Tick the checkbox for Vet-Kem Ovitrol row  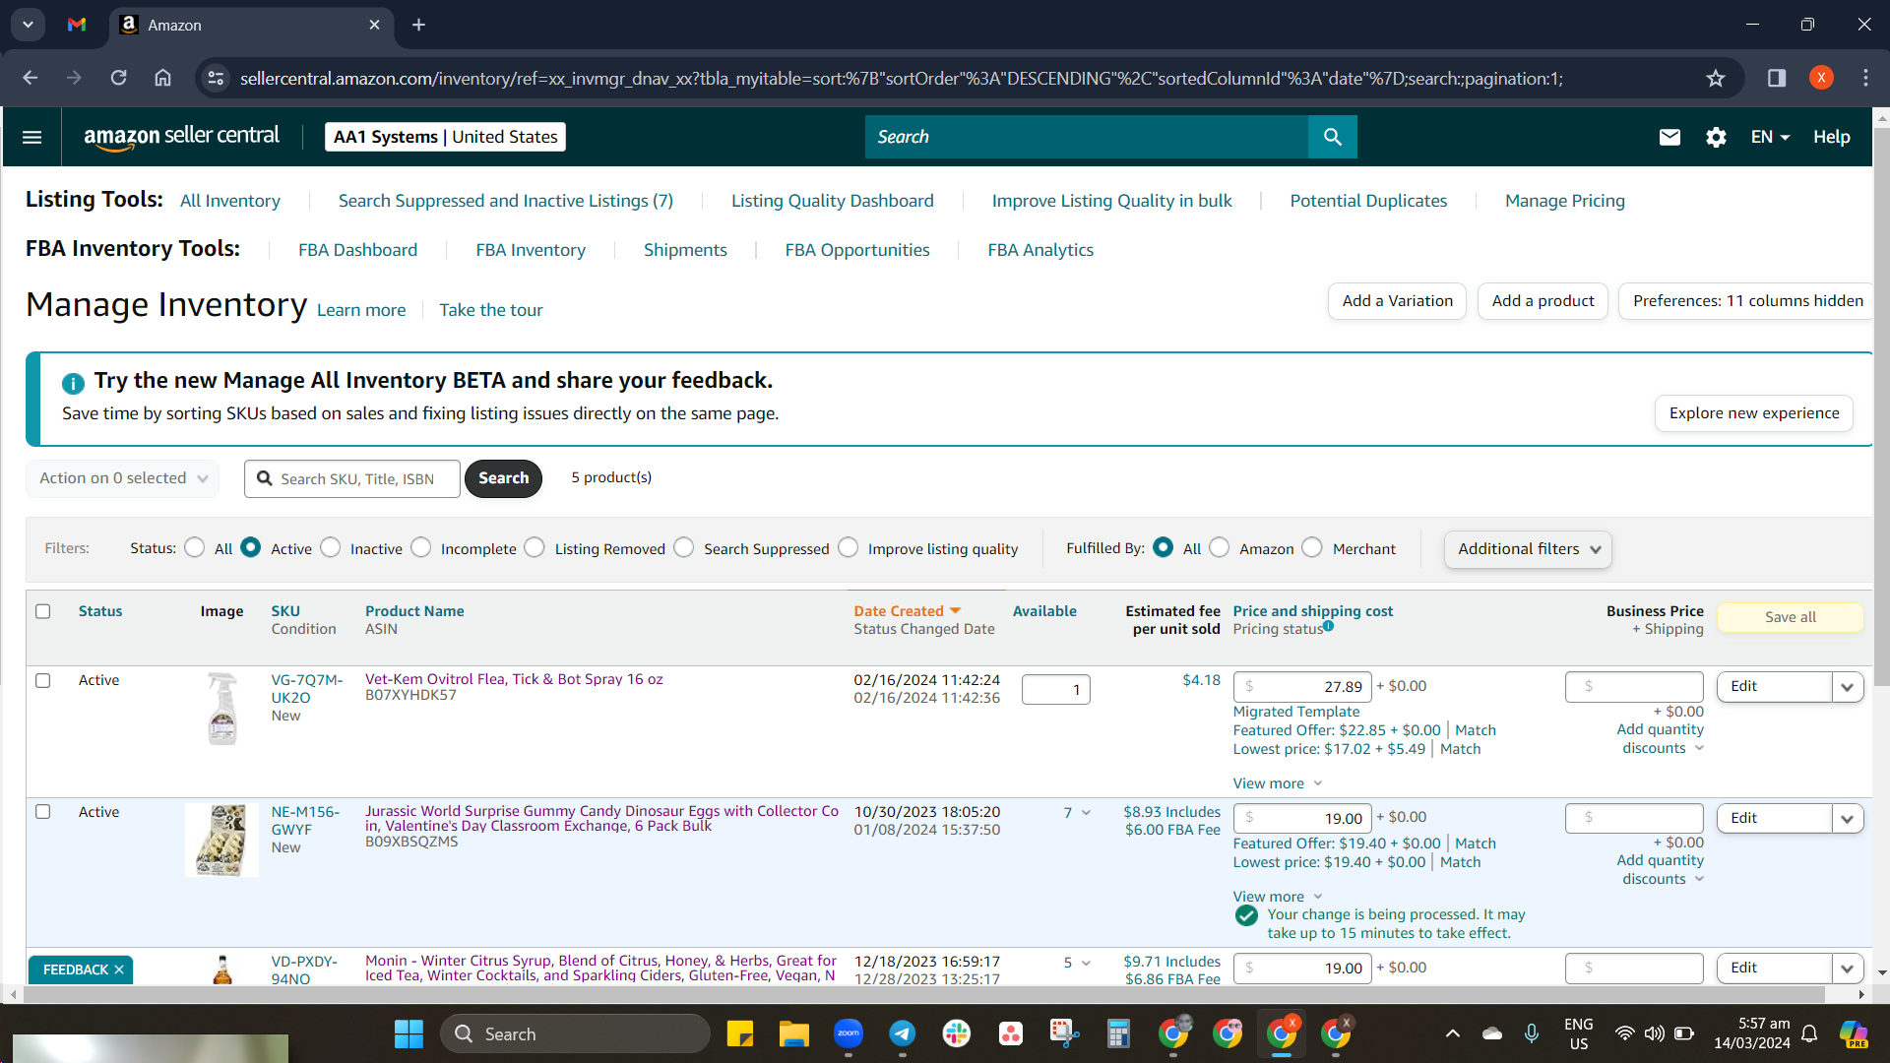pyautogui.click(x=43, y=680)
